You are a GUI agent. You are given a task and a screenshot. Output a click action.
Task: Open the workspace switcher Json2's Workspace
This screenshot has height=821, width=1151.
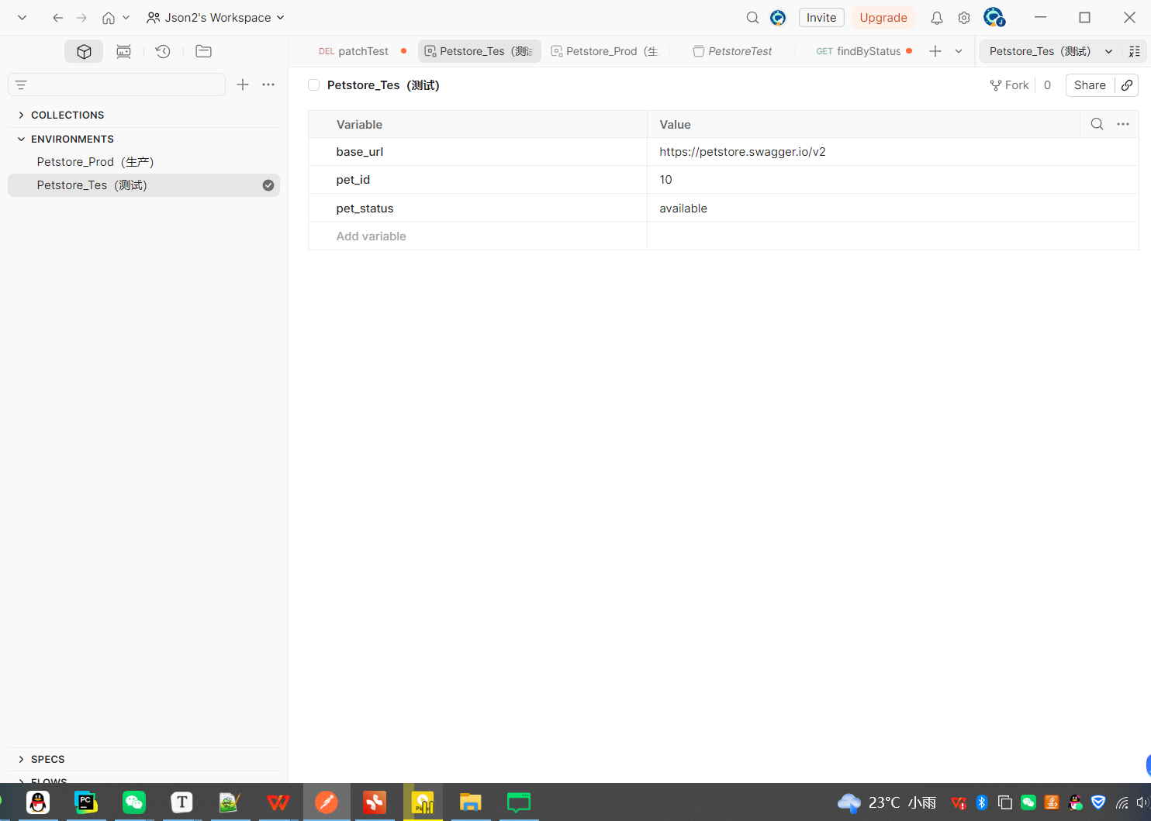point(216,18)
